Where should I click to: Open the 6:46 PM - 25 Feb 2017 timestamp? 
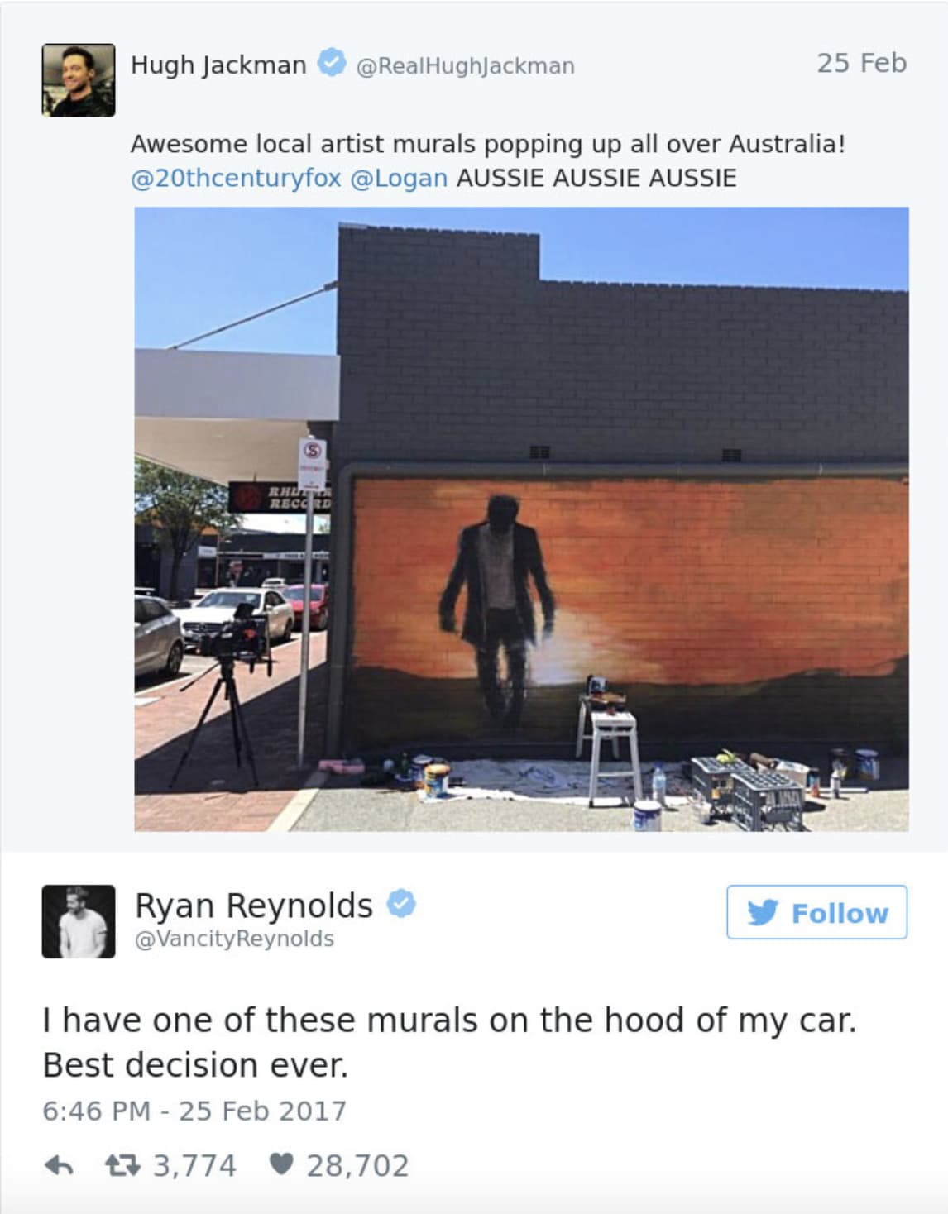[x=194, y=1111]
